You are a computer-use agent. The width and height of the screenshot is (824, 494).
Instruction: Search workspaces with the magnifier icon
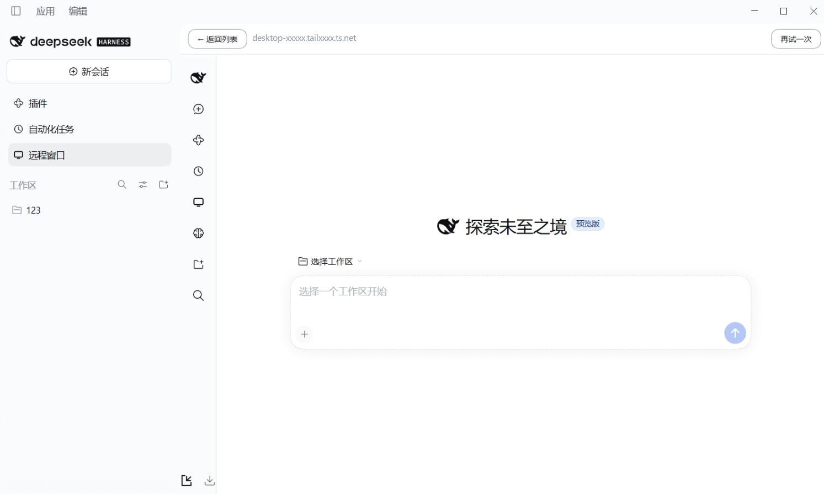tap(122, 184)
